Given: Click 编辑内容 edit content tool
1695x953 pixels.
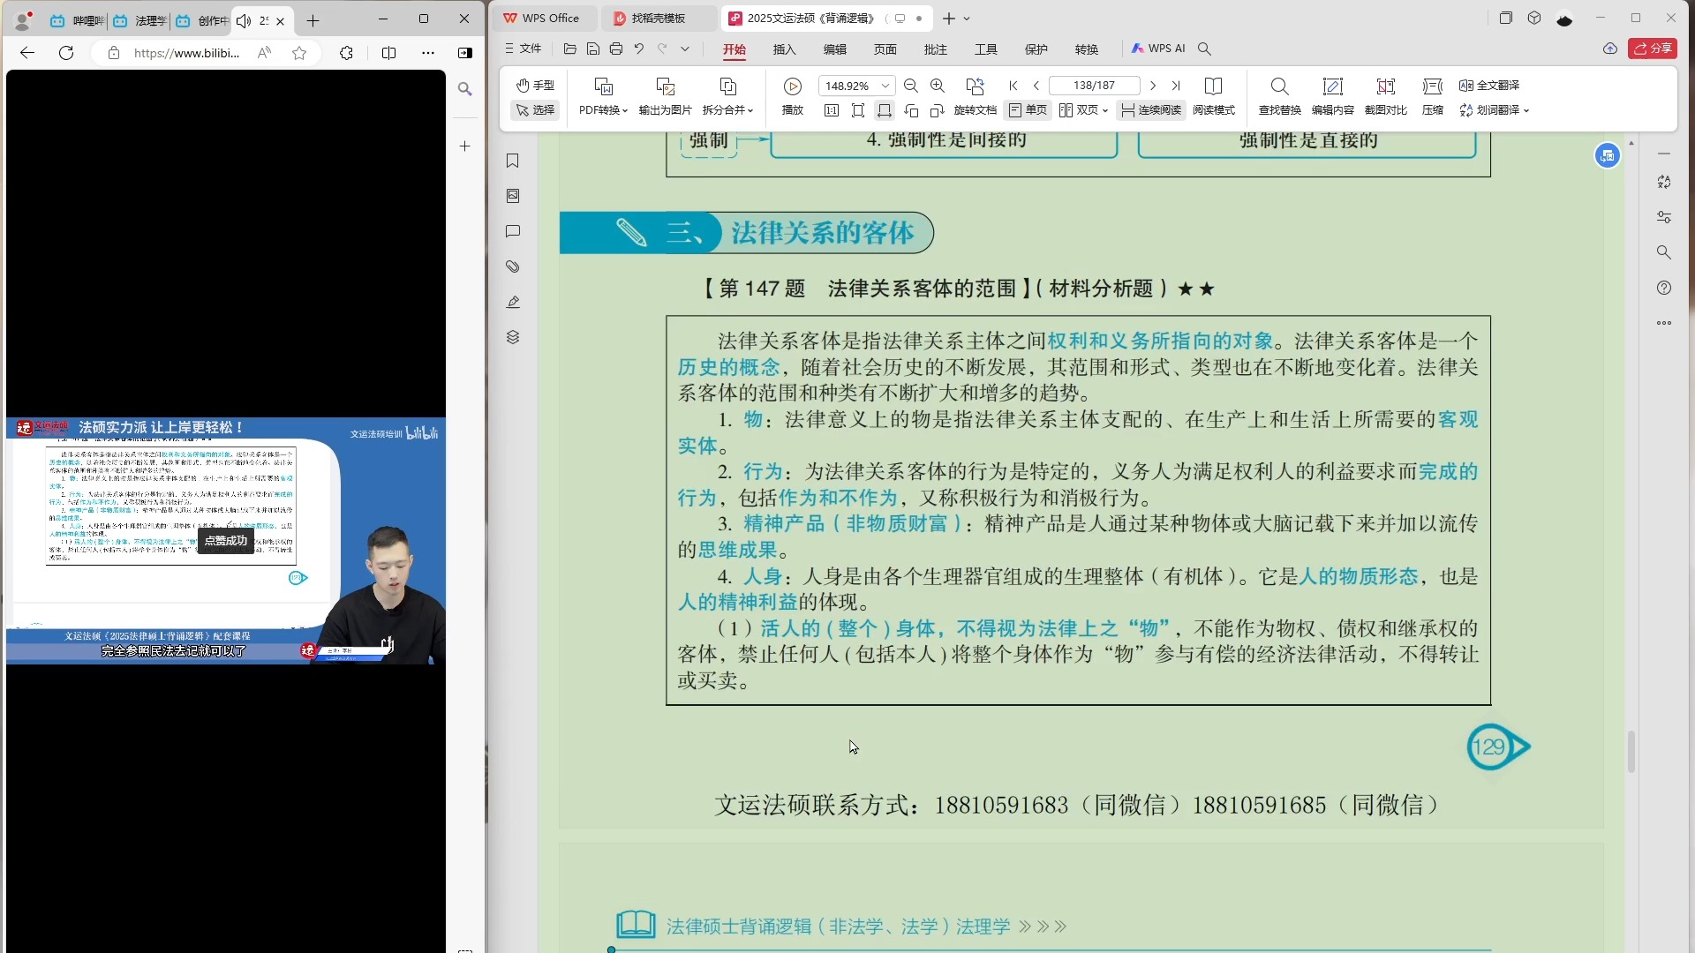Looking at the screenshot, I should [1332, 96].
